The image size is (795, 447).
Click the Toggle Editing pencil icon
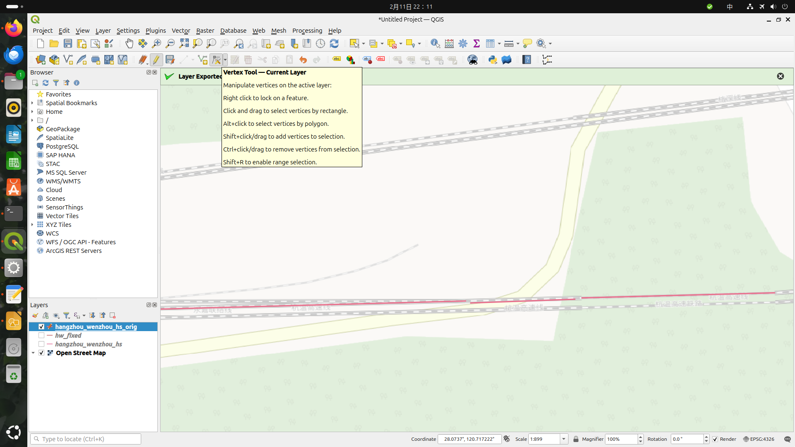pyautogui.click(x=156, y=60)
